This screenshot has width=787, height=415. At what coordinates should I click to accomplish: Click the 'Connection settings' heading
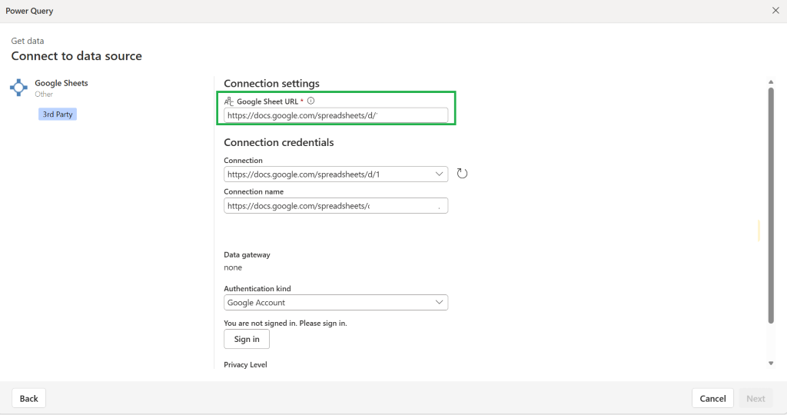[271, 83]
